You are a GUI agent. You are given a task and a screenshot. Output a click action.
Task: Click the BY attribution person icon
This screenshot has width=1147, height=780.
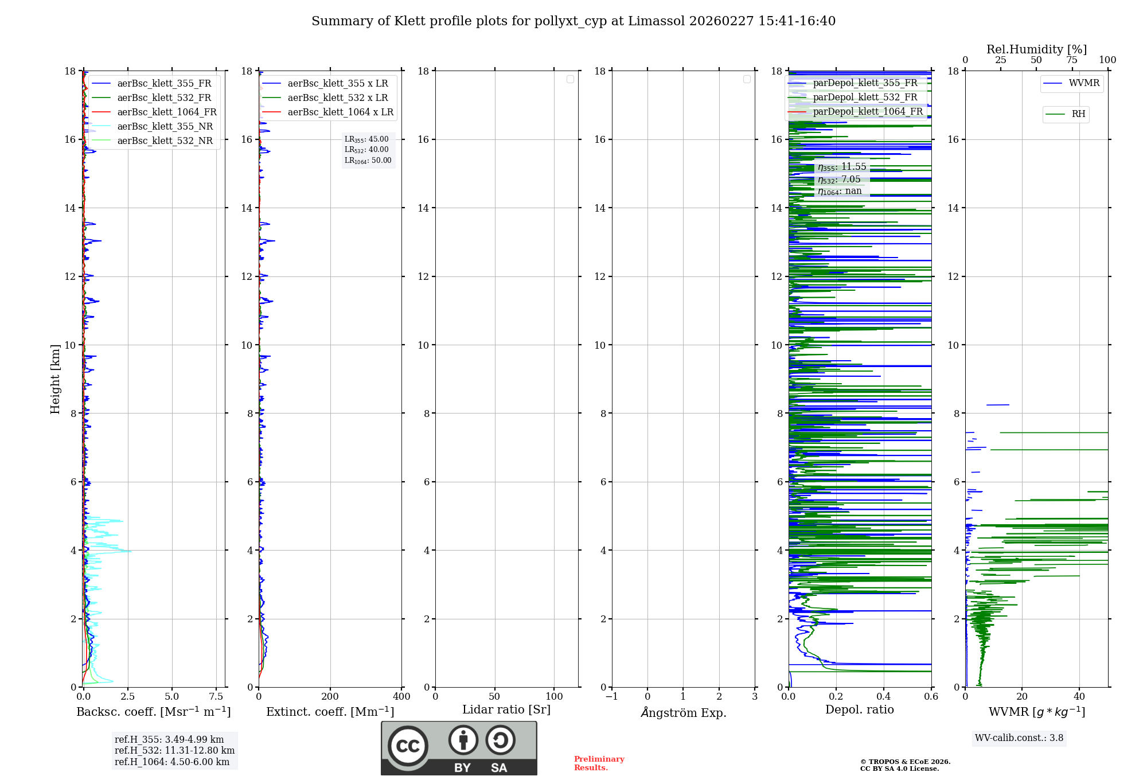463,740
